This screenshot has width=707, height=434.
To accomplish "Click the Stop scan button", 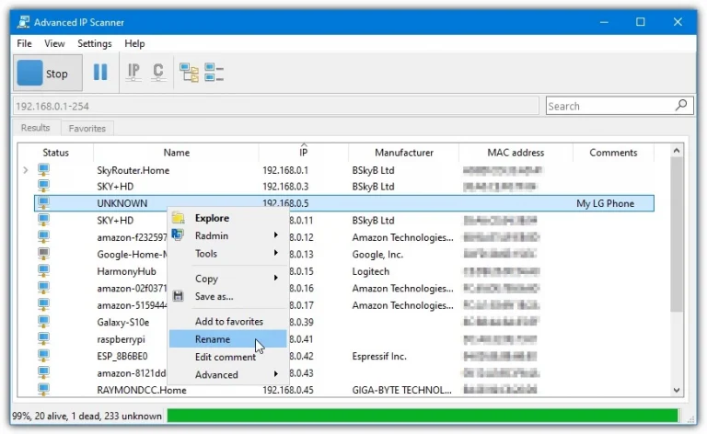I will (x=47, y=73).
